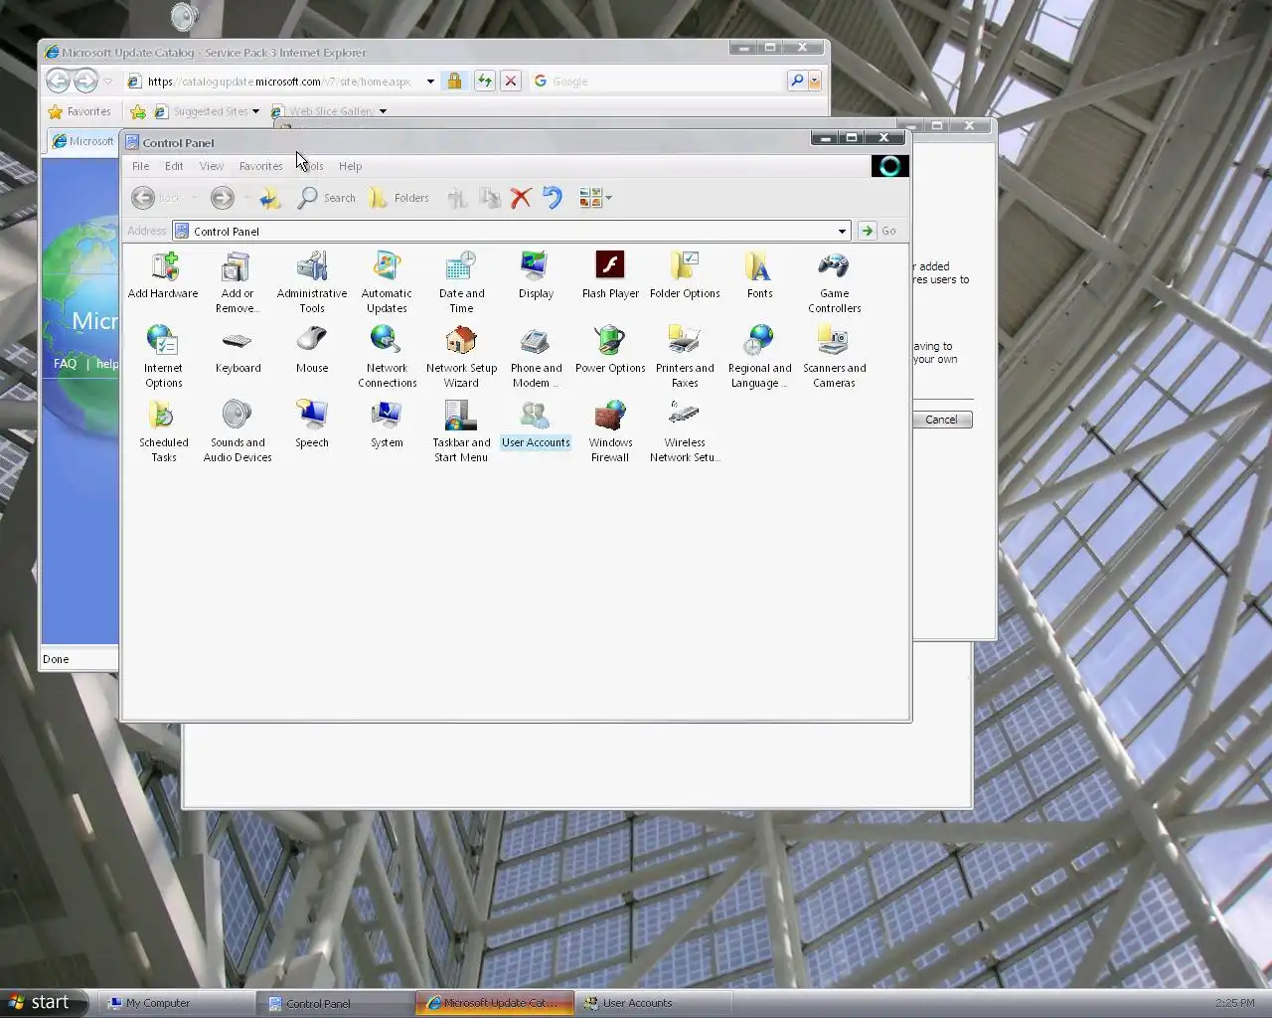Screen dimensions: 1272x1018
Task: Open the IE Favorites button
Action: point(79,111)
